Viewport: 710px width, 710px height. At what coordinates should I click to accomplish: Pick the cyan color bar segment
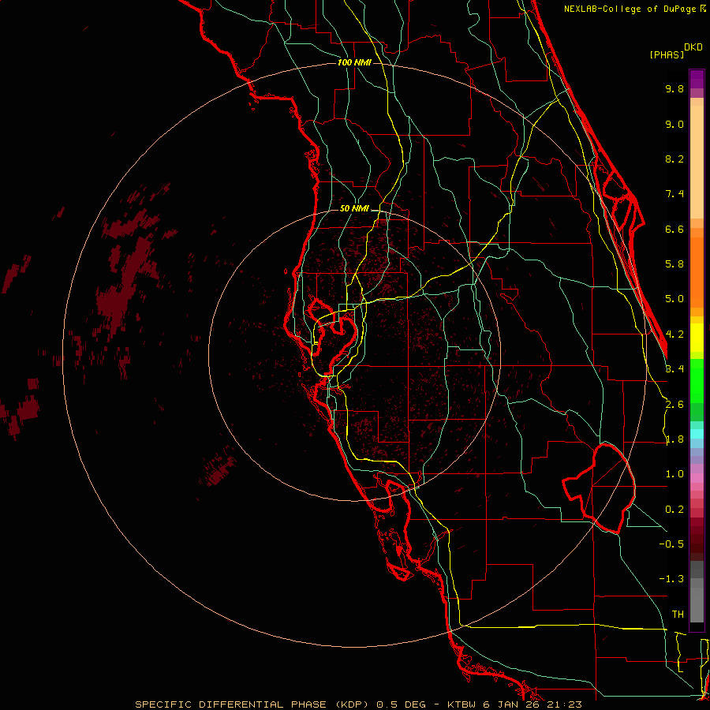[x=697, y=433]
